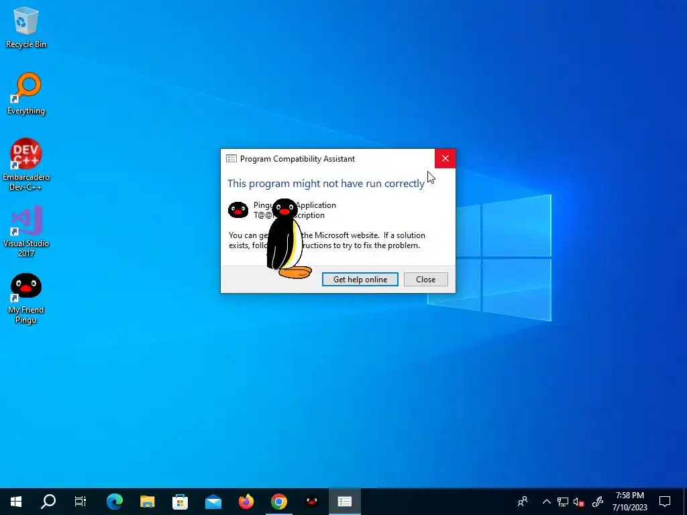The image size is (687, 515).
Task: Open the clock showing 7:58 PM
Action: pyautogui.click(x=629, y=502)
